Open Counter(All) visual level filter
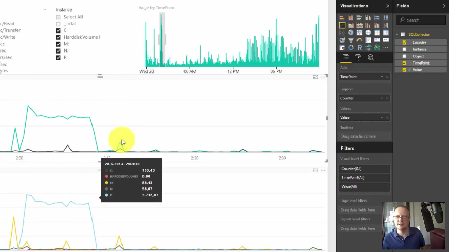Image resolution: width=449 pixels, height=252 pixels. [x=364, y=169]
